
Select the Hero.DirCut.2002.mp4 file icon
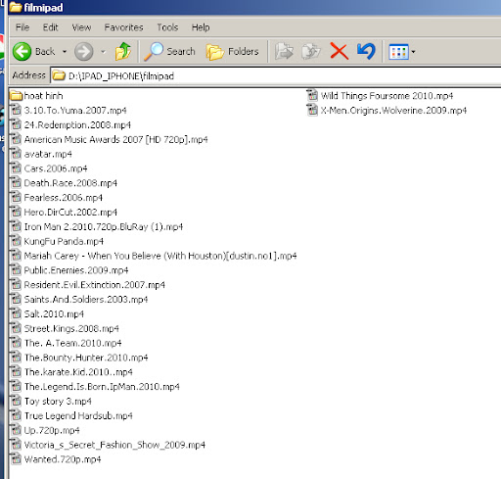pos(16,212)
